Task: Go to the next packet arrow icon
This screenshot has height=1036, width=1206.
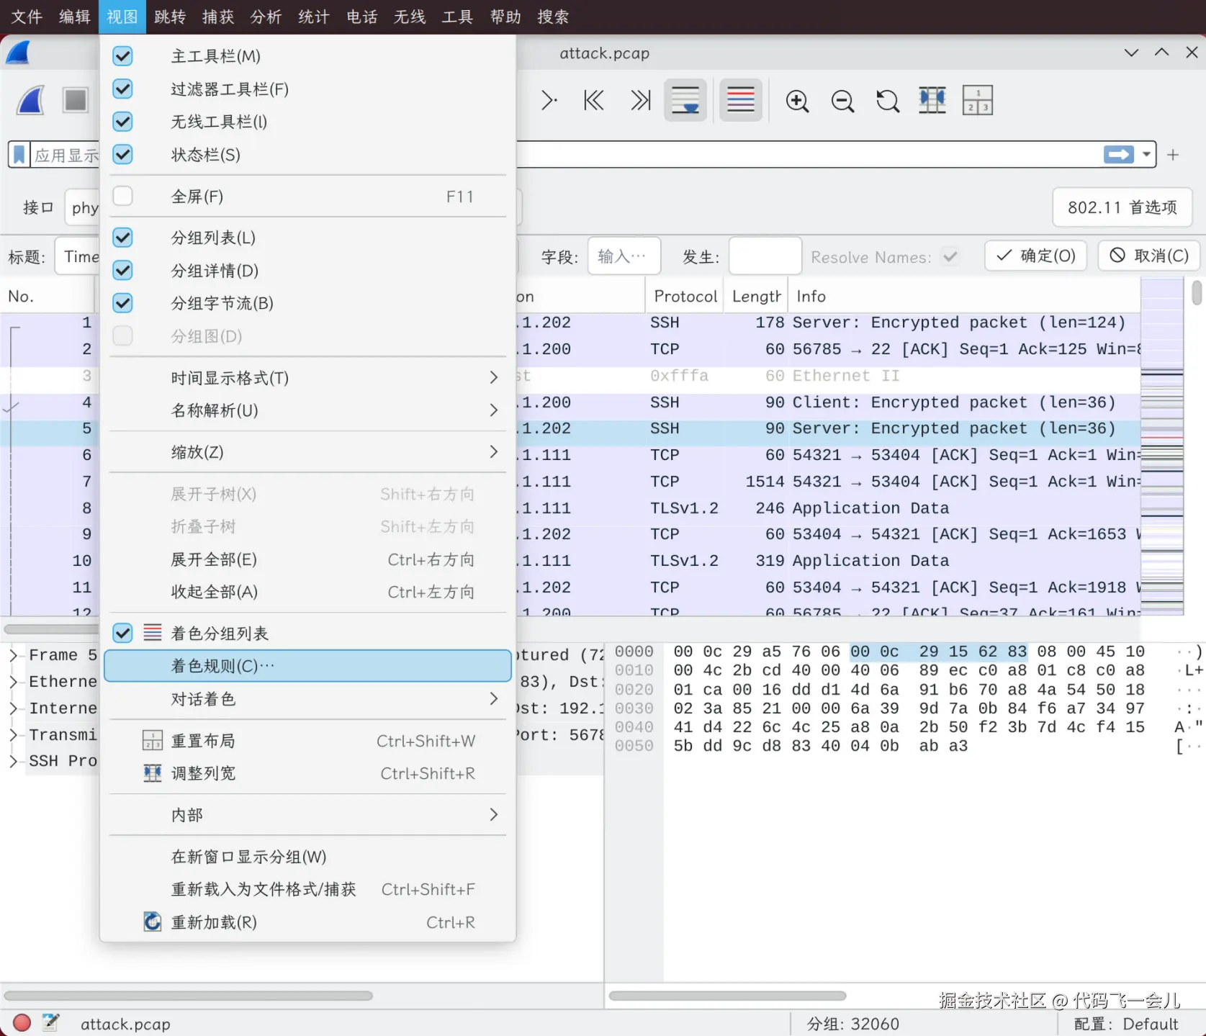Action: click(x=549, y=100)
